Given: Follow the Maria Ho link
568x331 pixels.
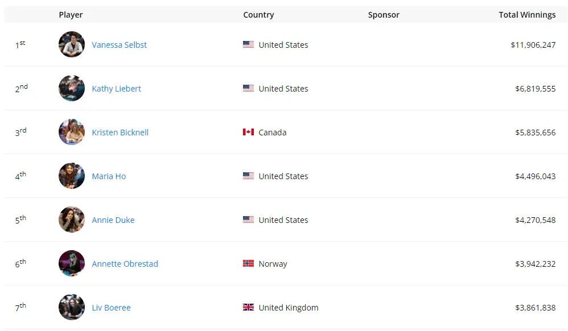Looking at the screenshot, I should pos(109,176).
